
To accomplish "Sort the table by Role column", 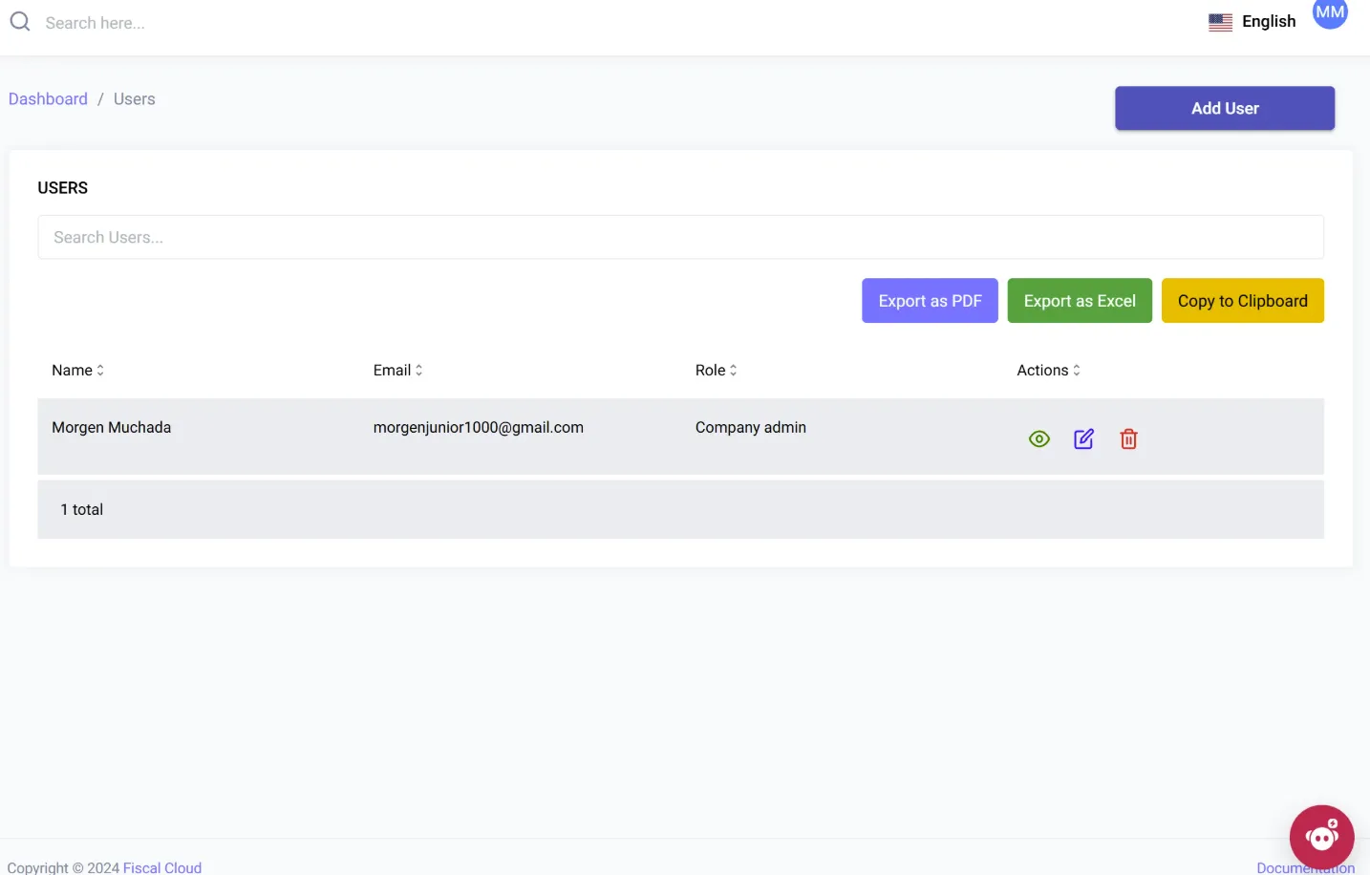I will click(x=716, y=371).
